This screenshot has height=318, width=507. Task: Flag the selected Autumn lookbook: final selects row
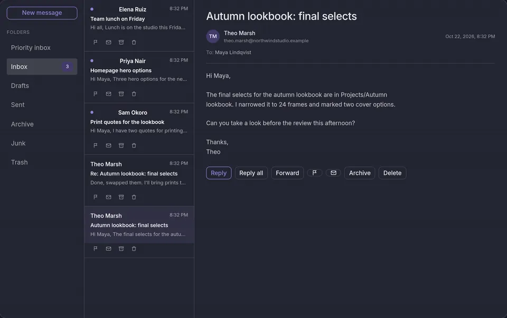tap(96, 249)
